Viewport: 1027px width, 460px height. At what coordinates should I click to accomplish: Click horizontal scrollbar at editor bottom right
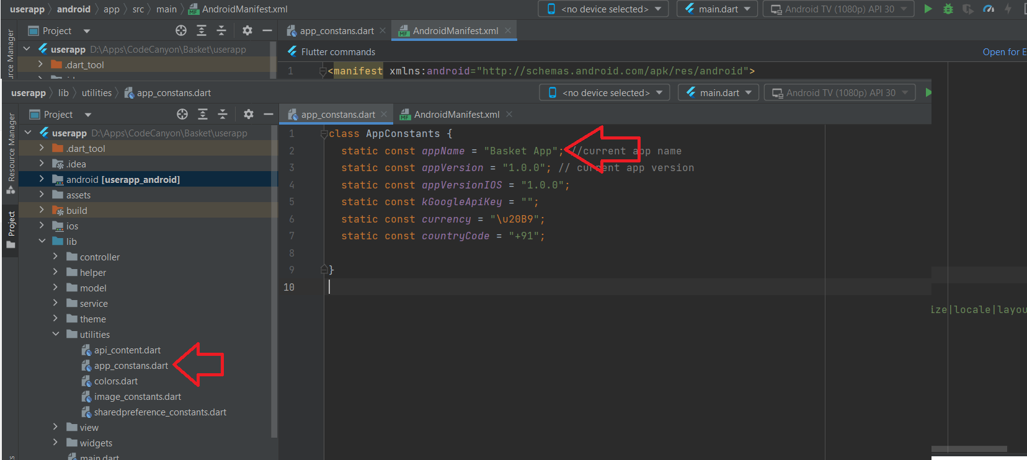coord(969,449)
